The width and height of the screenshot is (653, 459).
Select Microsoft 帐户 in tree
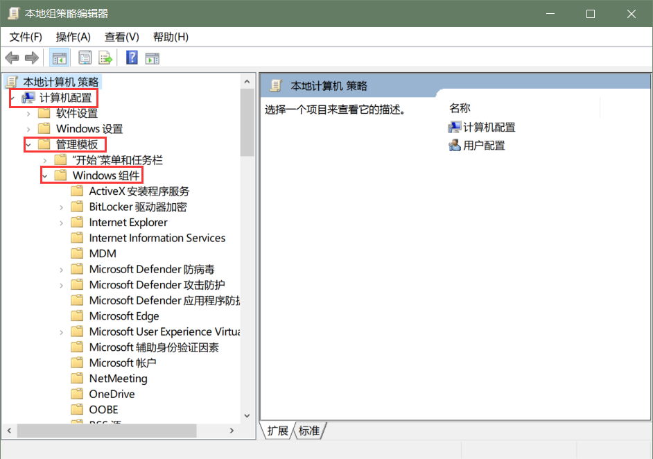[x=123, y=363]
